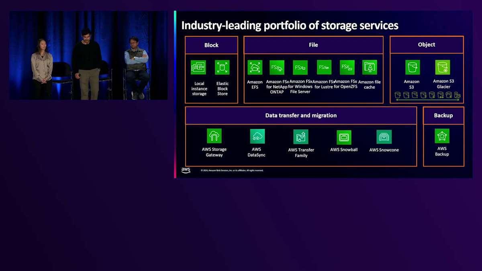
Task: Select the Block category header
Action: [211, 45]
